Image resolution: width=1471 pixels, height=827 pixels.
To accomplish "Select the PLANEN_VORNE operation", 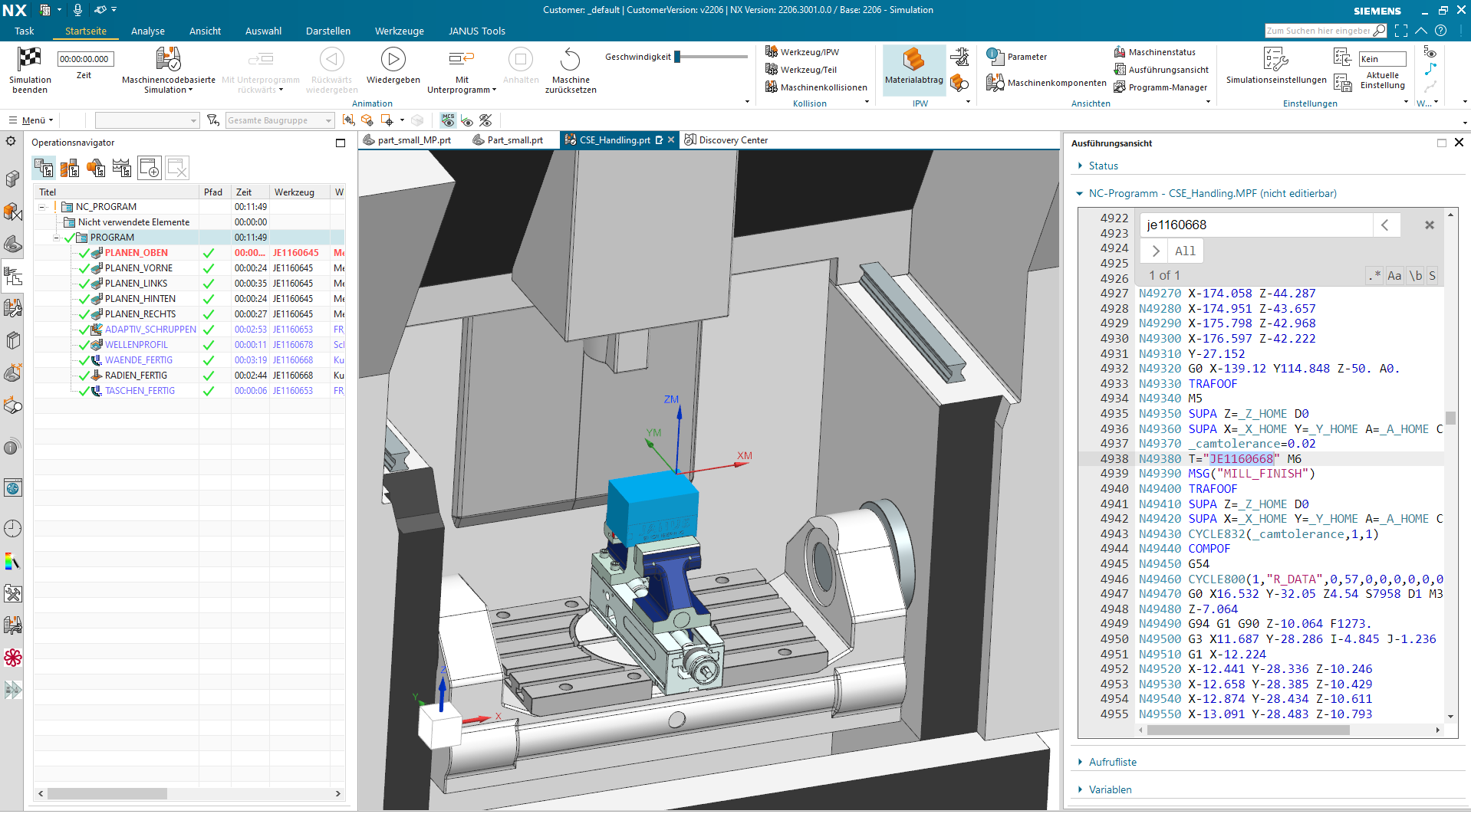I will (x=139, y=268).
